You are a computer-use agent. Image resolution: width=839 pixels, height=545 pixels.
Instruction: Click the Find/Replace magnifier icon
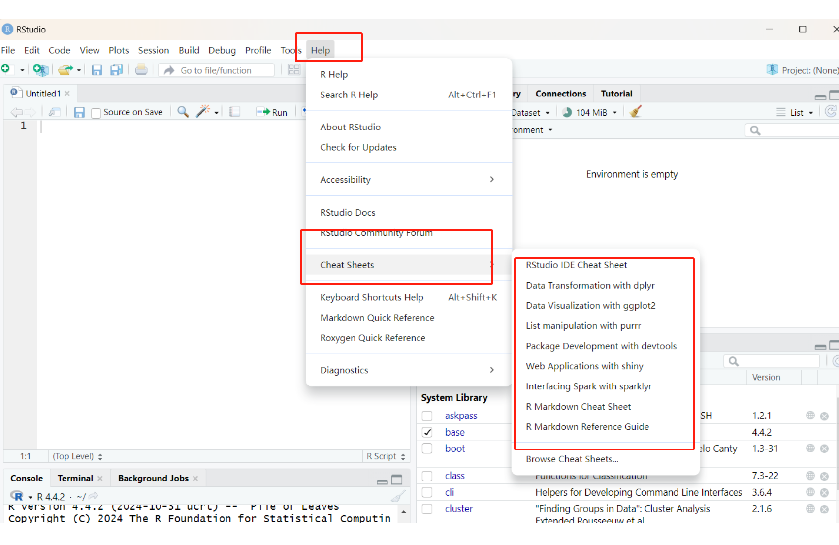(x=183, y=112)
